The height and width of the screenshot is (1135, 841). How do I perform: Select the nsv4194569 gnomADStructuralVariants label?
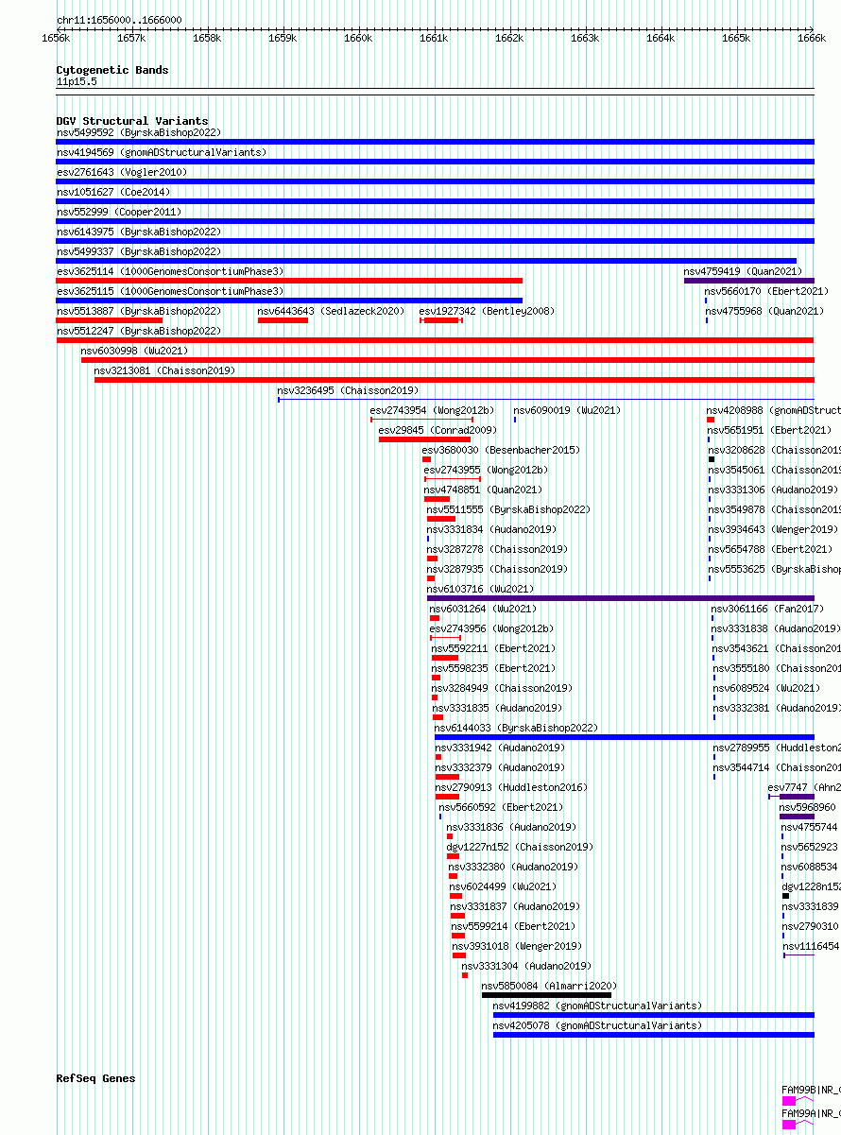coord(161,153)
